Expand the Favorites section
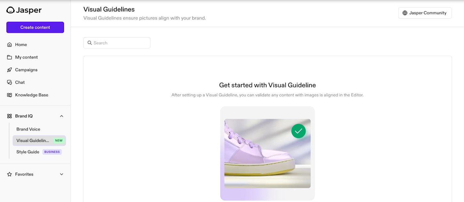This screenshot has height=202, width=464. [x=61, y=174]
